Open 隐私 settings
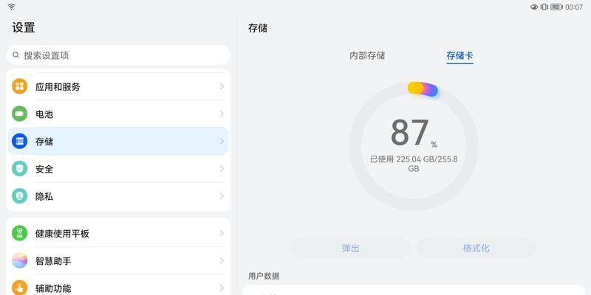This screenshot has width=591, height=295. pos(118,196)
